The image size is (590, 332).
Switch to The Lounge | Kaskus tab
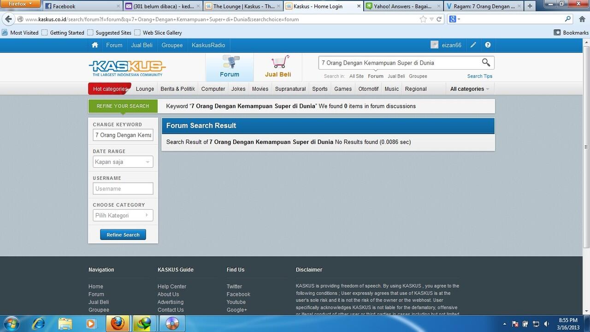tap(243, 6)
